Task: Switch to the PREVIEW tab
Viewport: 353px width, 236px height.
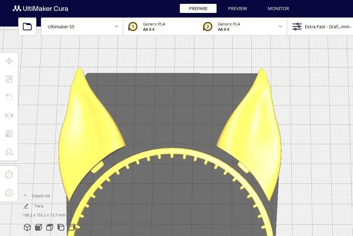Action: point(238,8)
